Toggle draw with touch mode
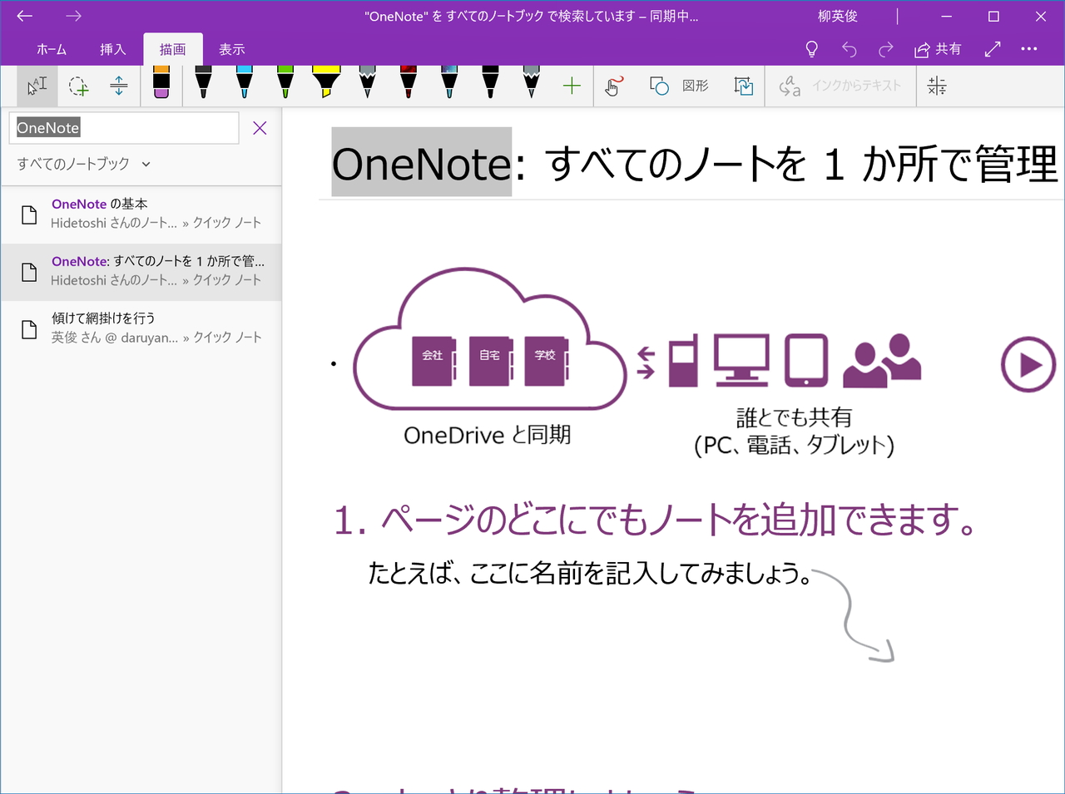1065x794 pixels. coord(613,86)
